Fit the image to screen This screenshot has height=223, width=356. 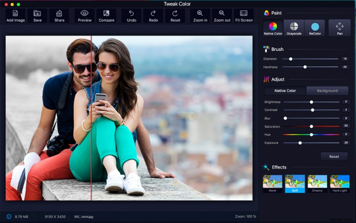click(243, 16)
